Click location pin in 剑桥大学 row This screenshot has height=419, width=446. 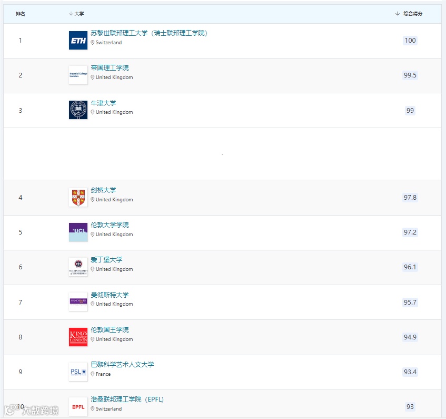click(93, 200)
